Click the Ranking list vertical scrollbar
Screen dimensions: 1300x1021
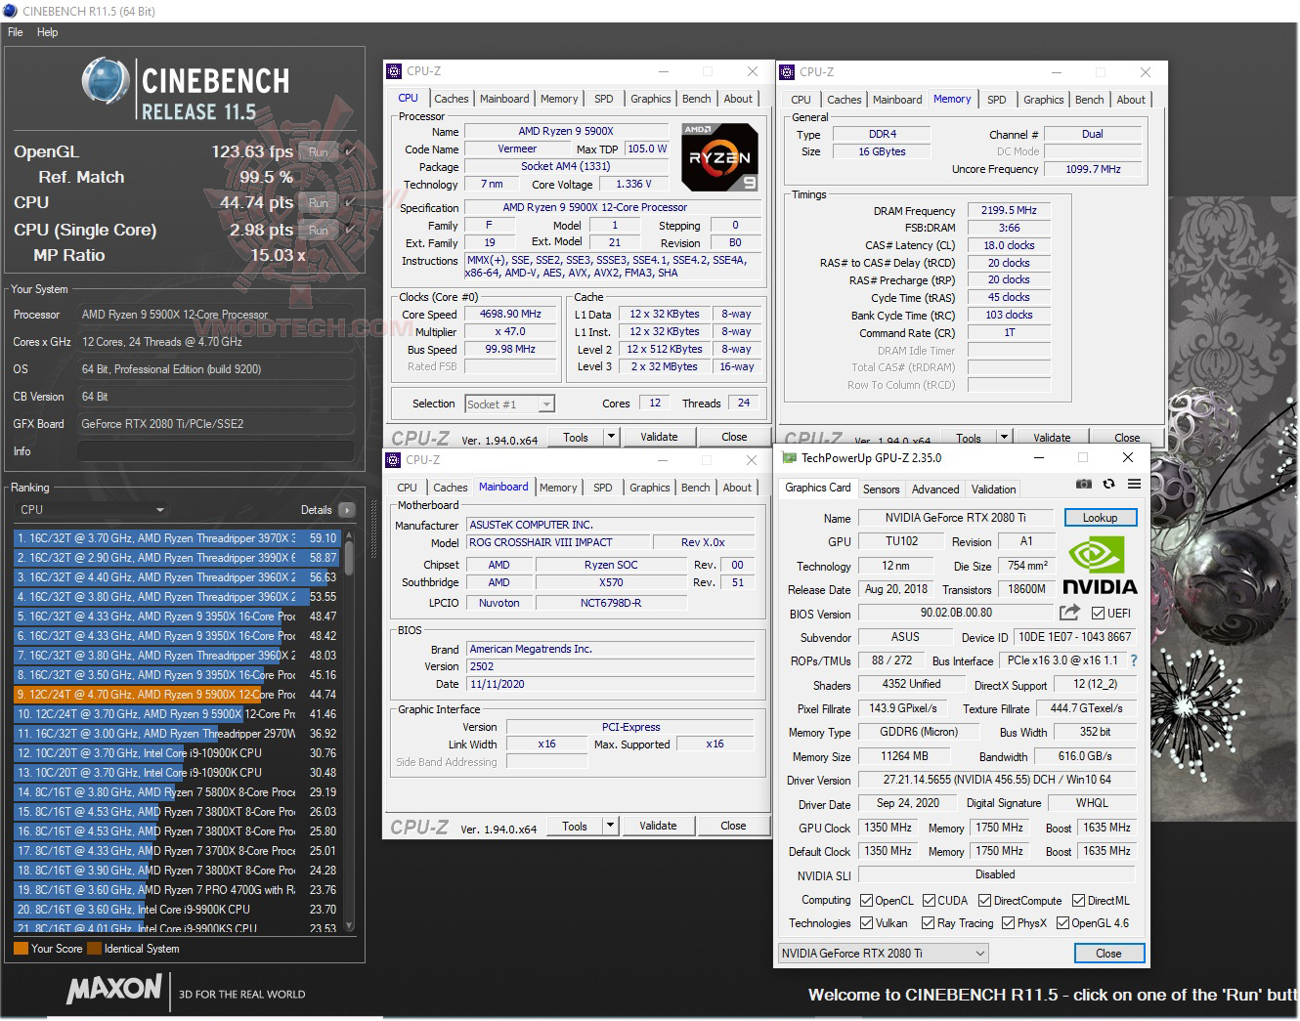pos(349,729)
